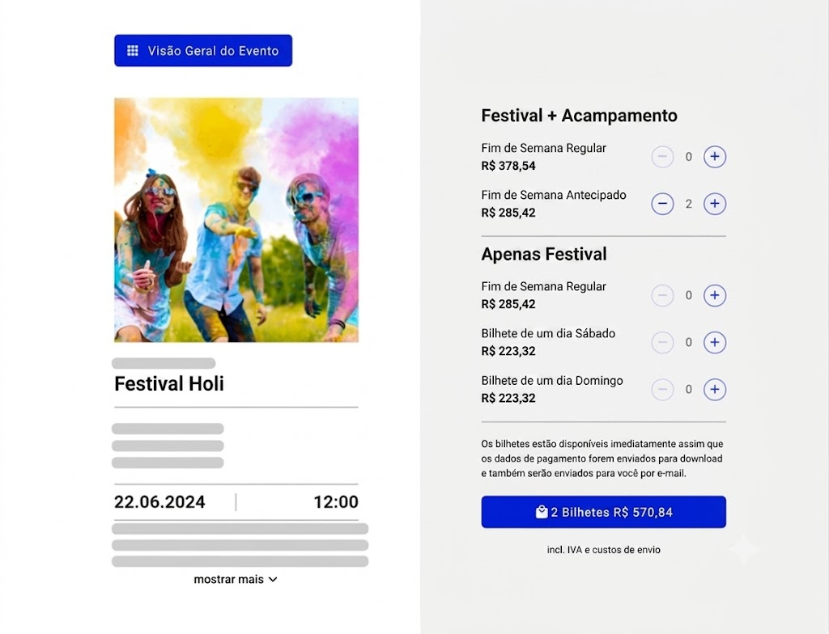
Task: Increase Fim de Semana Regular camping ticket quantity
Action: [714, 157]
